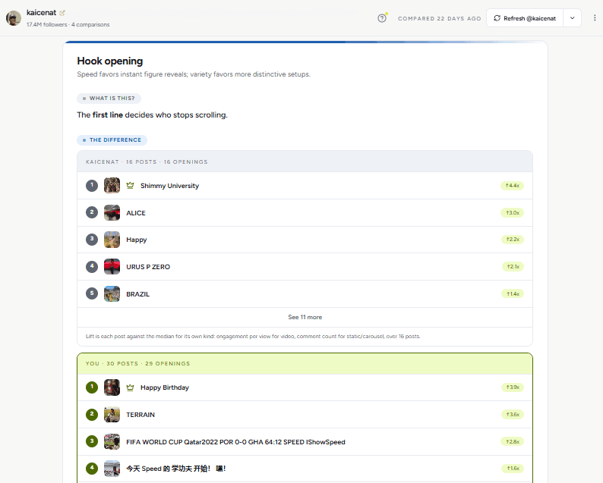
Task: Expand See 11 more openings
Action: pyautogui.click(x=305, y=317)
